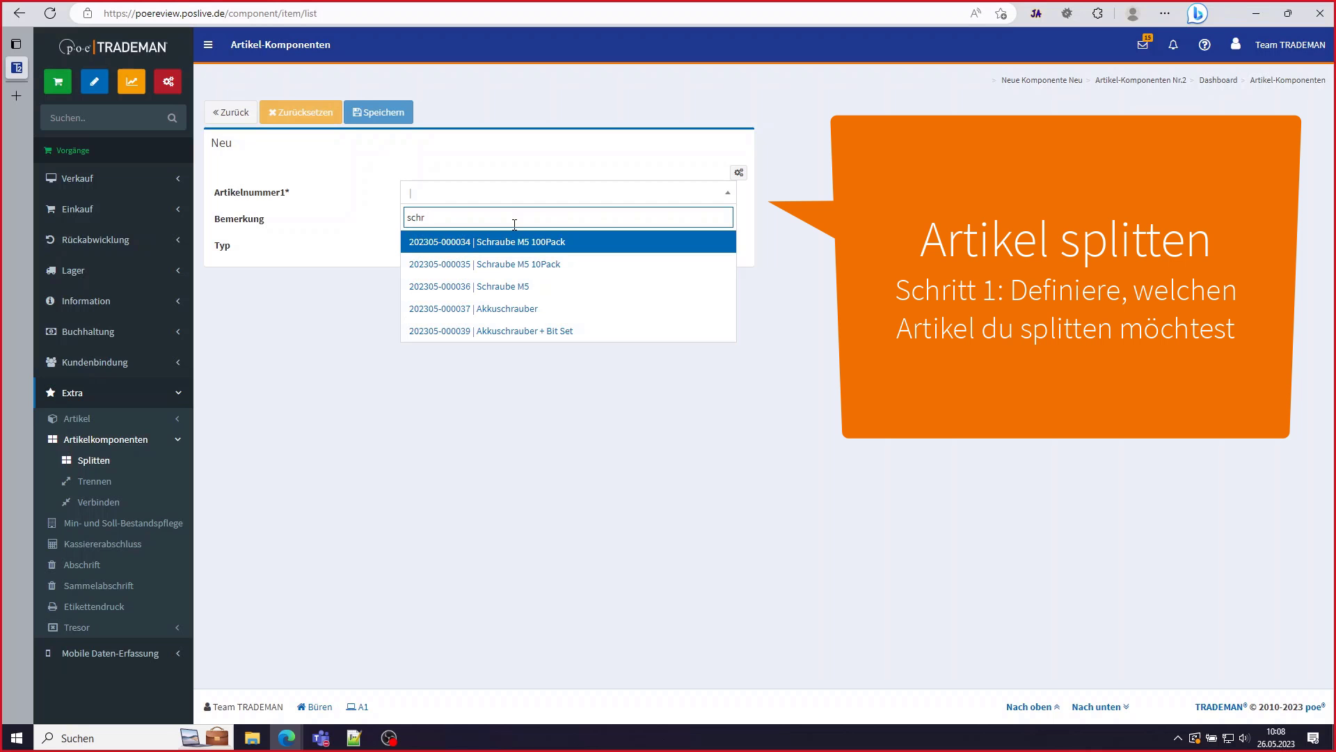The image size is (1336, 752).
Task: Open the notifications bell icon
Action: (1173, 45)
